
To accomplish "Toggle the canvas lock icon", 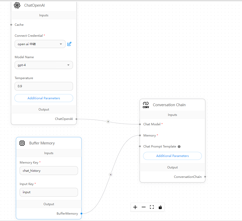I will coord(160,207).
